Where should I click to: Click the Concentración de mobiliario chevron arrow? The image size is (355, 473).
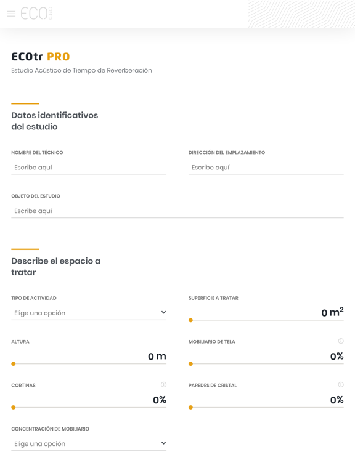(x=163, y=443)
